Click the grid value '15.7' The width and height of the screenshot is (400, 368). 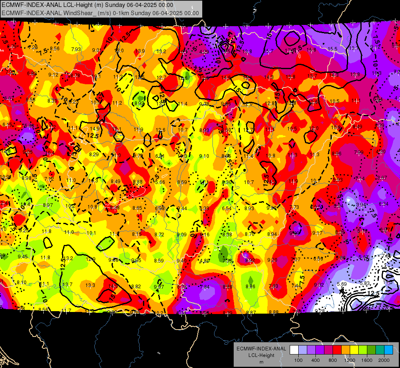click(268, 51)
